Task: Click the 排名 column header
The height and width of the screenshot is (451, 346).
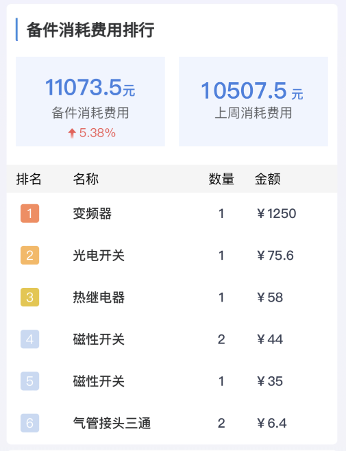Action: coord(29,179)
